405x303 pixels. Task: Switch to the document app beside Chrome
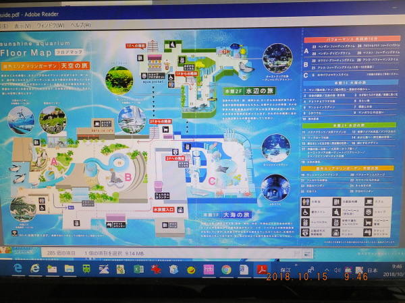tap(244, 270)
